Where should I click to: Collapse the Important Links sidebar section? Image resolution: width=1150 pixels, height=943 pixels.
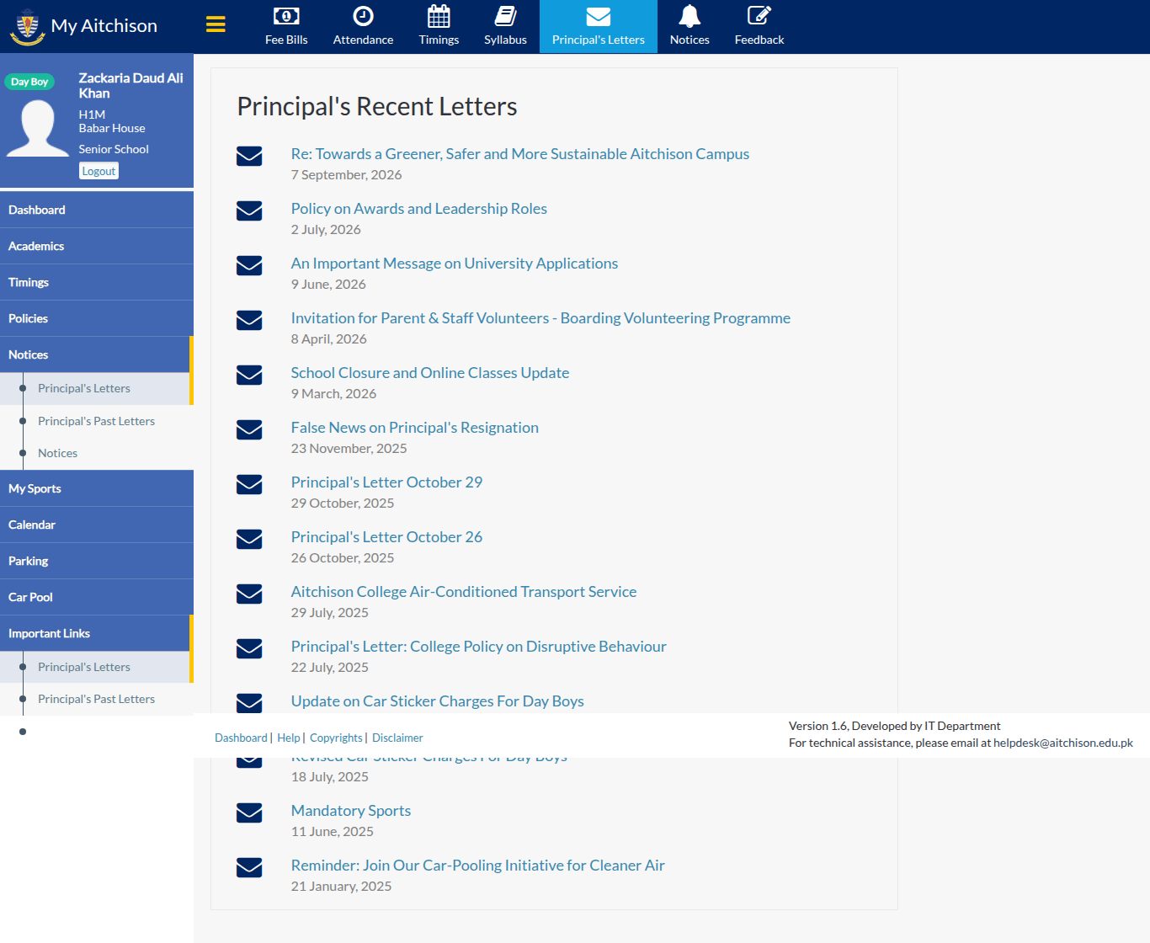(97, 633)
